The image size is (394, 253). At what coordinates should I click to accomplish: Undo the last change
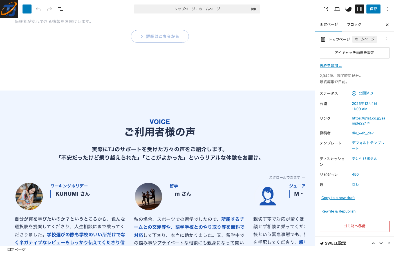tap(38, 9)
